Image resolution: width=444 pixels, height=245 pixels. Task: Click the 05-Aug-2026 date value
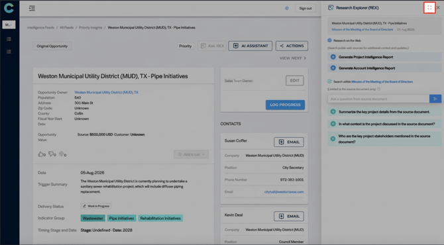[92, 173]
